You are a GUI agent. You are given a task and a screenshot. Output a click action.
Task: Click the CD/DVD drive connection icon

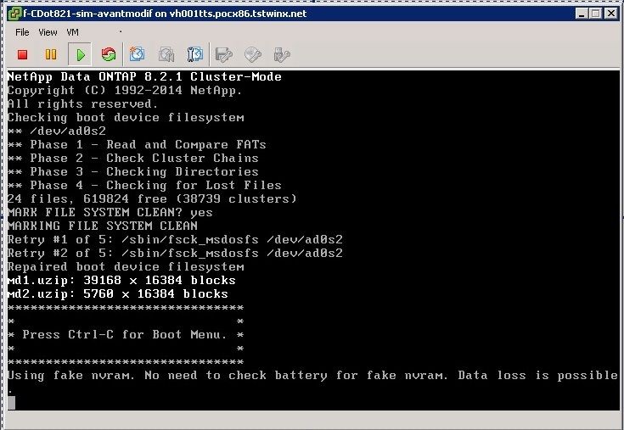[x=253, y=55]
